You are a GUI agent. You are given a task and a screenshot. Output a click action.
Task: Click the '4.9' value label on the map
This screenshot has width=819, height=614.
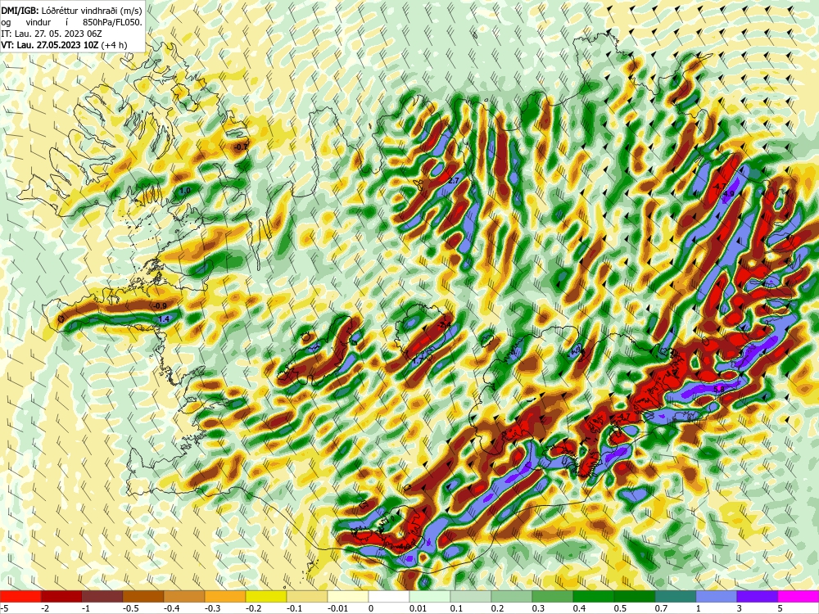(728, 194)
